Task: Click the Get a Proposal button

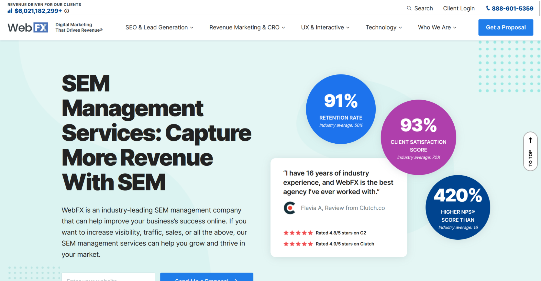Action: pyautogui.click(x=506, y=27)
